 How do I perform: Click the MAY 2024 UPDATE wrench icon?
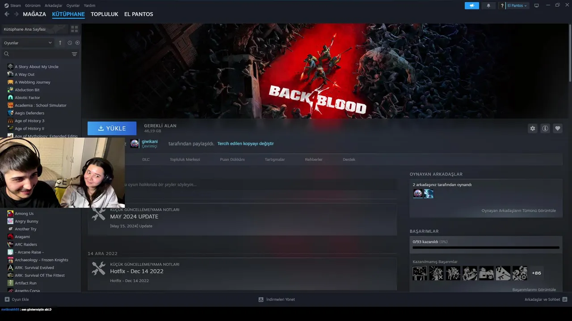[x=99, y=214]
